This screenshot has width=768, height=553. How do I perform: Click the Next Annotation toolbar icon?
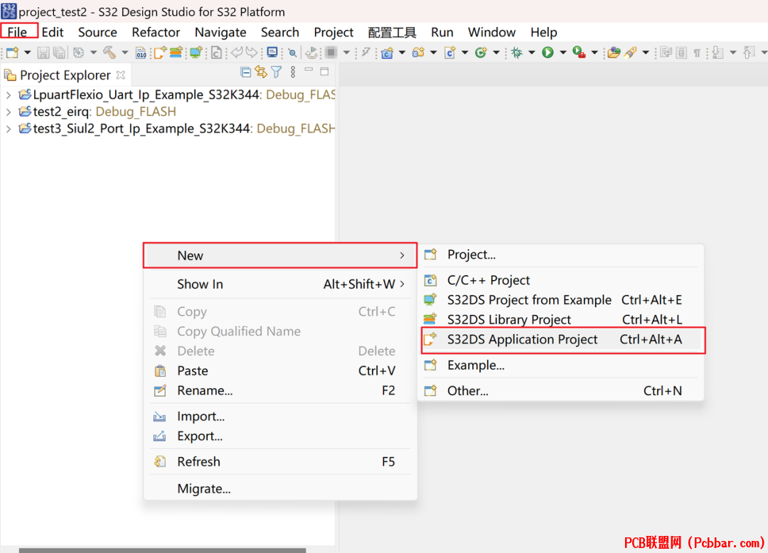coord(718,53)
